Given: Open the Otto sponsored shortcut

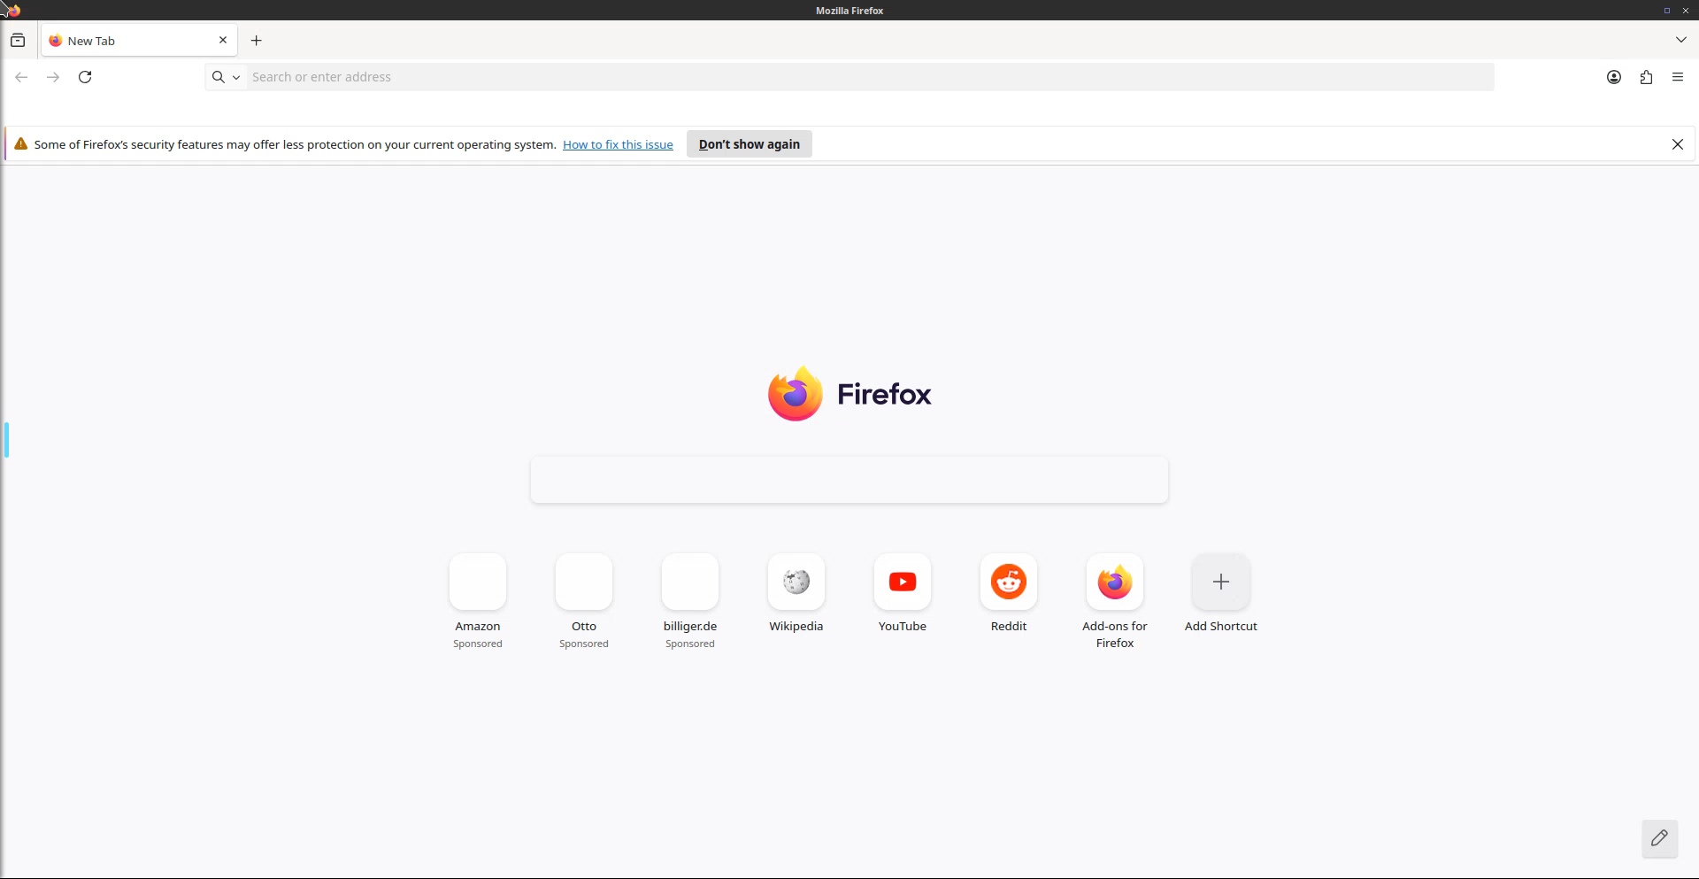Looking at the screenshot, I should coord(584,582).
